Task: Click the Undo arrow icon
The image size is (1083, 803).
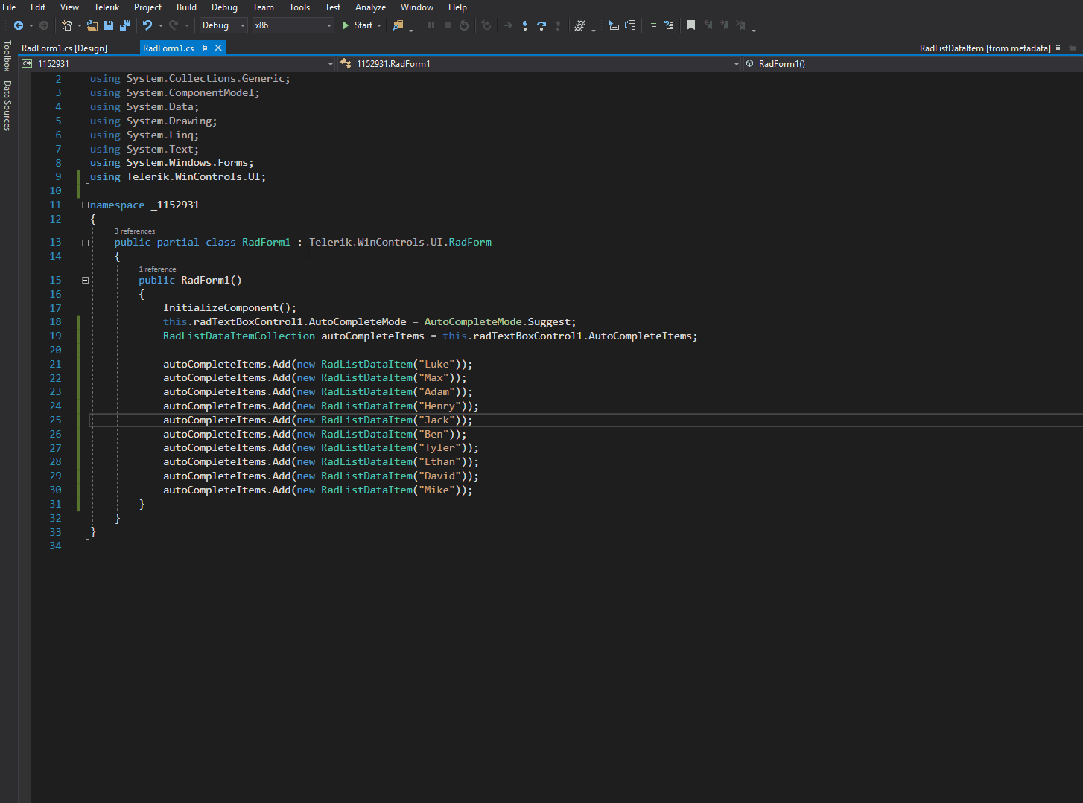Action: [x=147, y=25]
